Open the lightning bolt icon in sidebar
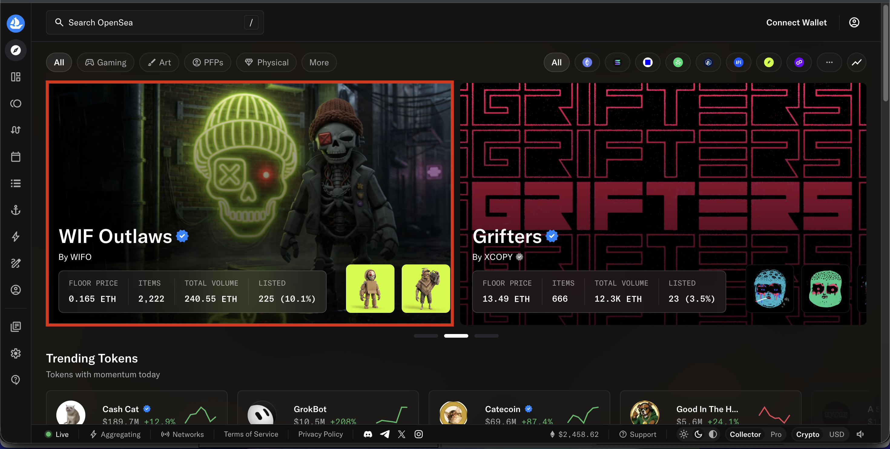This screenshot has width=890, height=449. click(x=15, y=237)
